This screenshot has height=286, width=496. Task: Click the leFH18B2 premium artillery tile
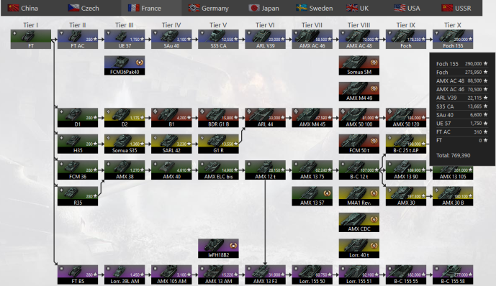tap(218, 249)
